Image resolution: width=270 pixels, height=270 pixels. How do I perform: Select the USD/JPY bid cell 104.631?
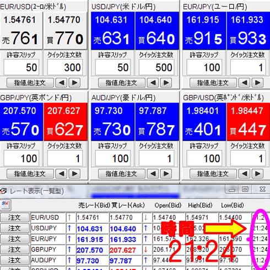[93, 229]
